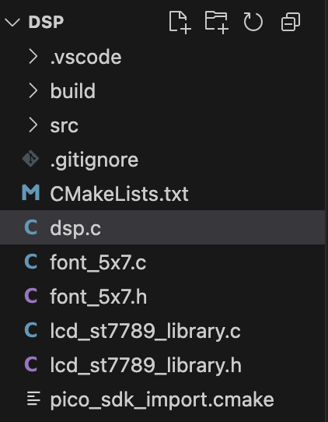The image size is (328, 422).
Task: Expand the .vscode folder chevron
Action: pos(33,57)
